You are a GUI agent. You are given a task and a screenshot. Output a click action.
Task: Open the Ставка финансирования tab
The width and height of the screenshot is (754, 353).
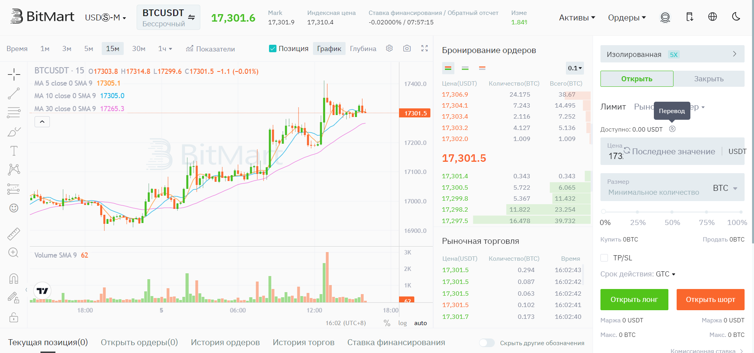pyautogui.click(x=396, y=342)
